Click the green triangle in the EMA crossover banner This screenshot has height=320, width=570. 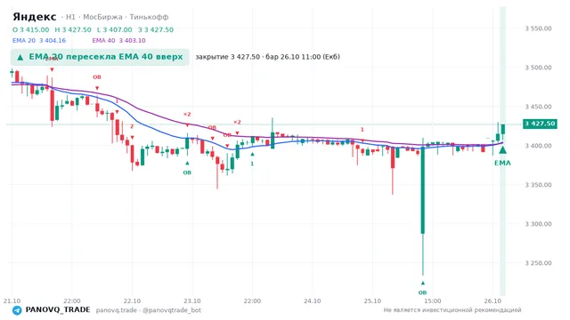coord(20,57)
